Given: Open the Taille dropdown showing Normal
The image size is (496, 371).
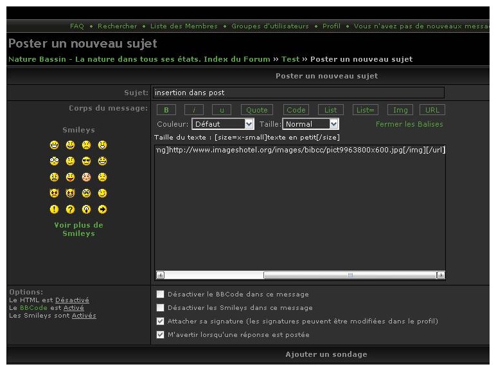Looking at the screenshot, I should (x=310, y=123).
